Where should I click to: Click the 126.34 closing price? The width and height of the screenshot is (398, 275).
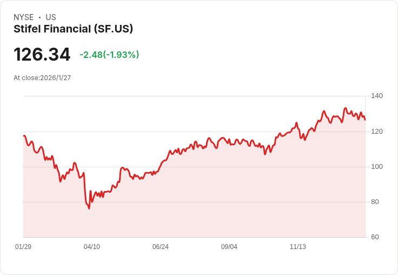click(42, 55)
